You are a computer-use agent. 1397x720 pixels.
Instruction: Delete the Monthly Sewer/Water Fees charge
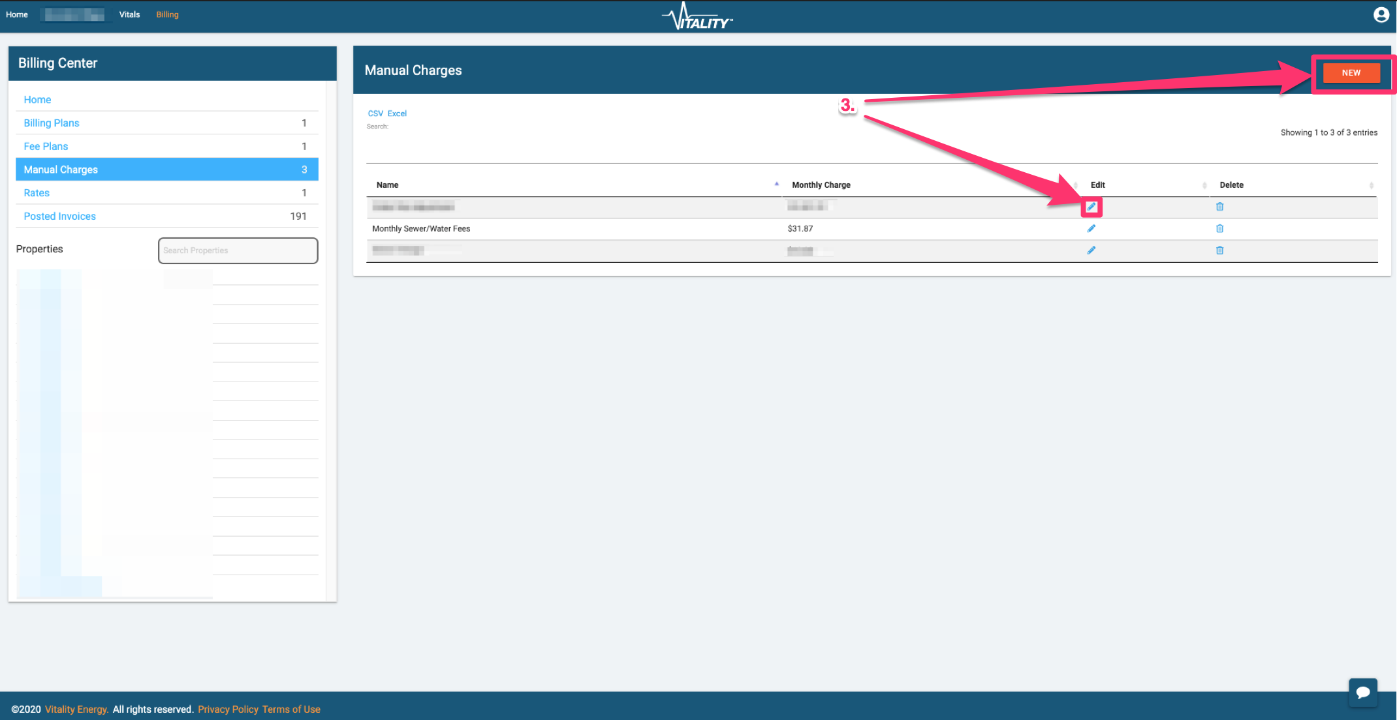(1219, 228)
